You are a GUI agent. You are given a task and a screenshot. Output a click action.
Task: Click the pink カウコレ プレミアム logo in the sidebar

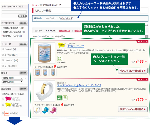8,99
